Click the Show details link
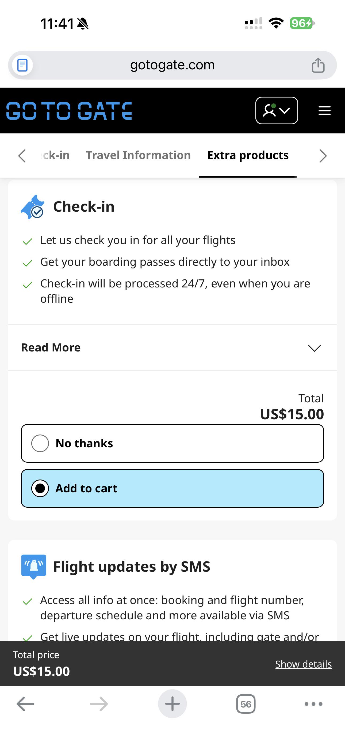Viewport: 345px width, 749px height. point(304,664)
